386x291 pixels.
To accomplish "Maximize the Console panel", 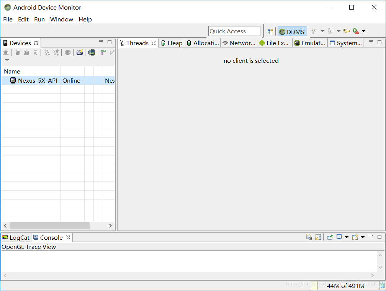I will [379, 237].
